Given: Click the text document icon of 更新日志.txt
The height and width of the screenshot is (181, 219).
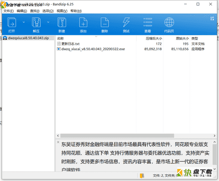Looking at the screenshot, I should 59,43.
